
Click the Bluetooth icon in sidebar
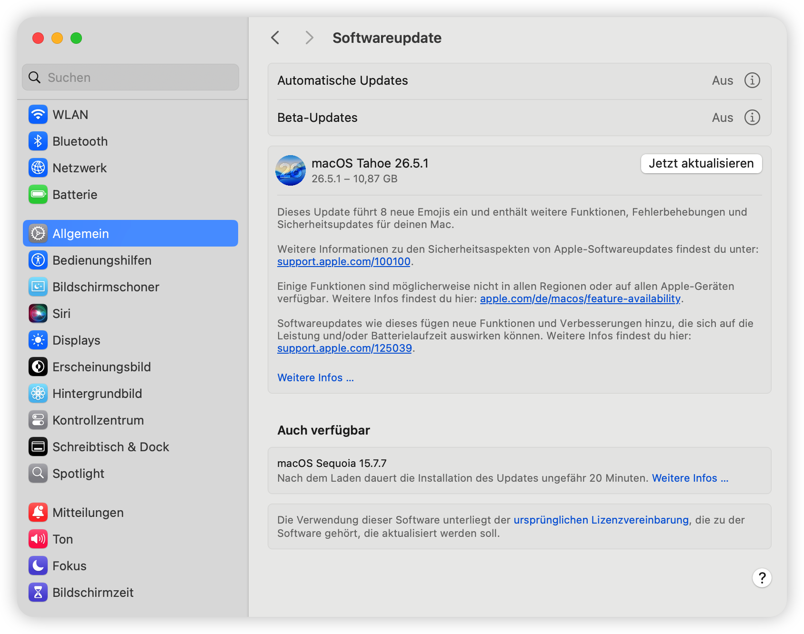(x=38, y=141)
